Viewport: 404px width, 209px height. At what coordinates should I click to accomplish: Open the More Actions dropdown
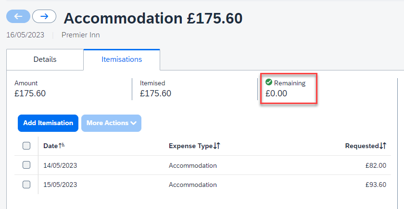coord(111,123)
